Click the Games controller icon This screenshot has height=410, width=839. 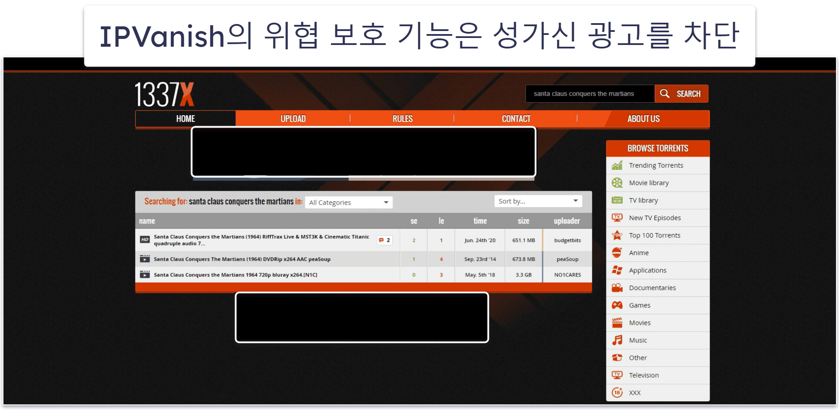[617, 305]
